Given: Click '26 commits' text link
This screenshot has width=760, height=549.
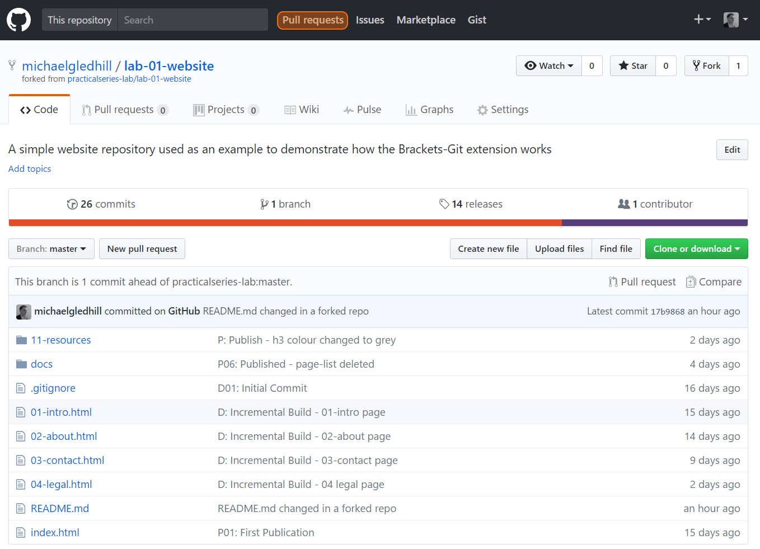Looking at the screenshot, I should [x=108, y=204].
